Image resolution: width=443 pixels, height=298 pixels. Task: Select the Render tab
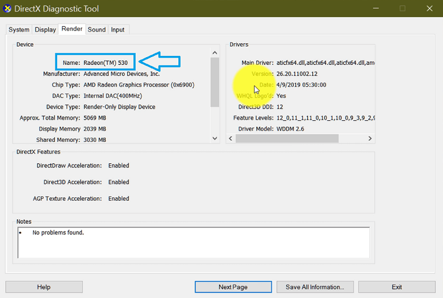pyautogui.click(x=72, y=29)
